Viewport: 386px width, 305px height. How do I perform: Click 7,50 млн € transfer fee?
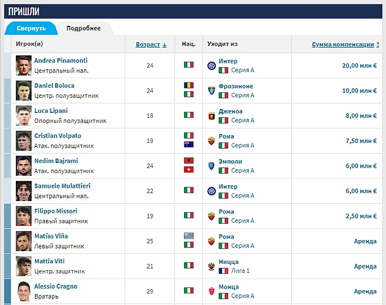coord(361,141)
